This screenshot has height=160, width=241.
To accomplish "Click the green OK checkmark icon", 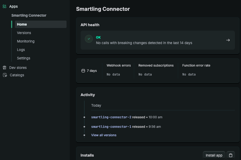I will [89, 39].
